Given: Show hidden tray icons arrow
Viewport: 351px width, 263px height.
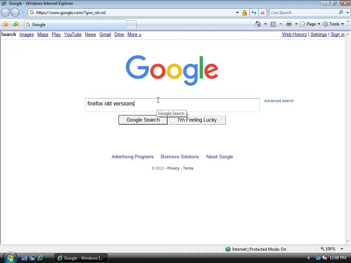Looking at the screenshot, I should coord(309,258).
